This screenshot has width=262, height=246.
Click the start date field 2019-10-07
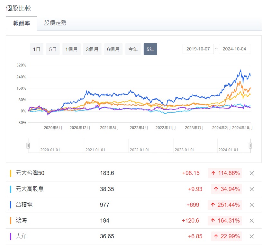point(198,49)
